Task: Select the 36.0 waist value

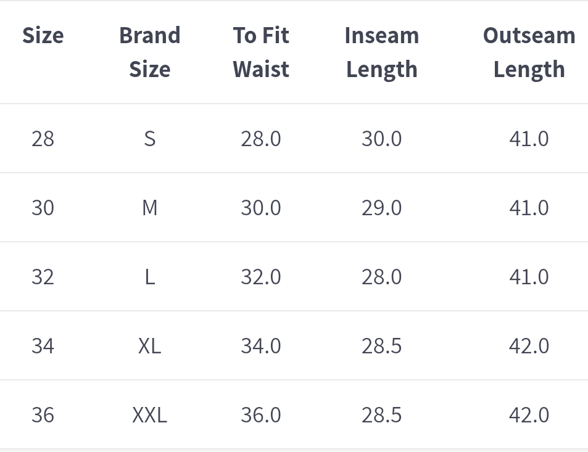Action: point(261,415)
